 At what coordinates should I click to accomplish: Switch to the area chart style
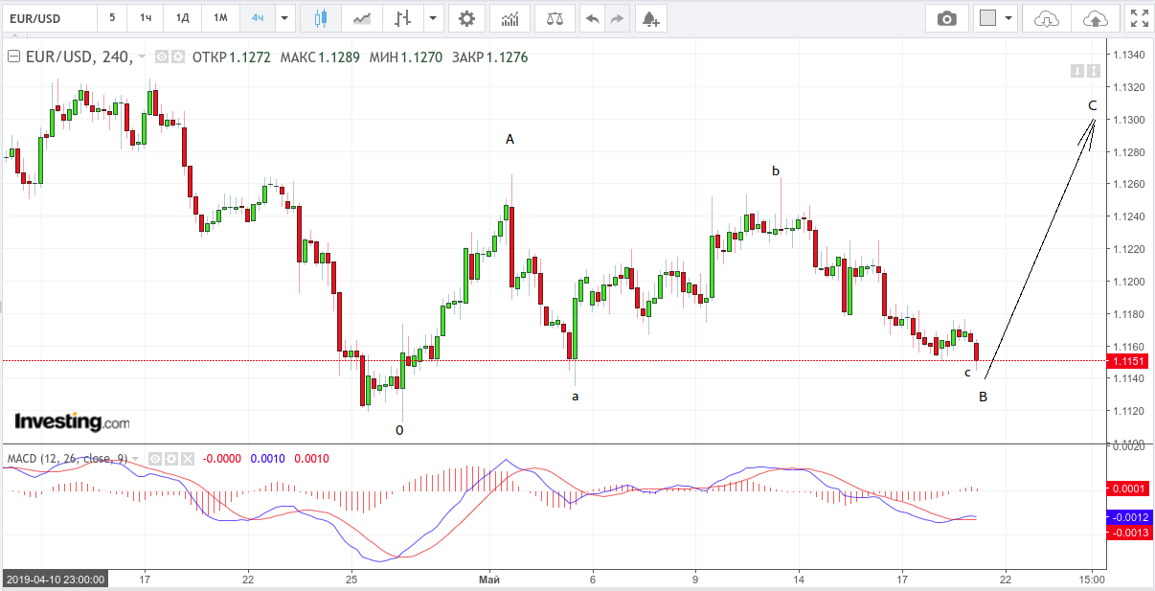(362, 18)
